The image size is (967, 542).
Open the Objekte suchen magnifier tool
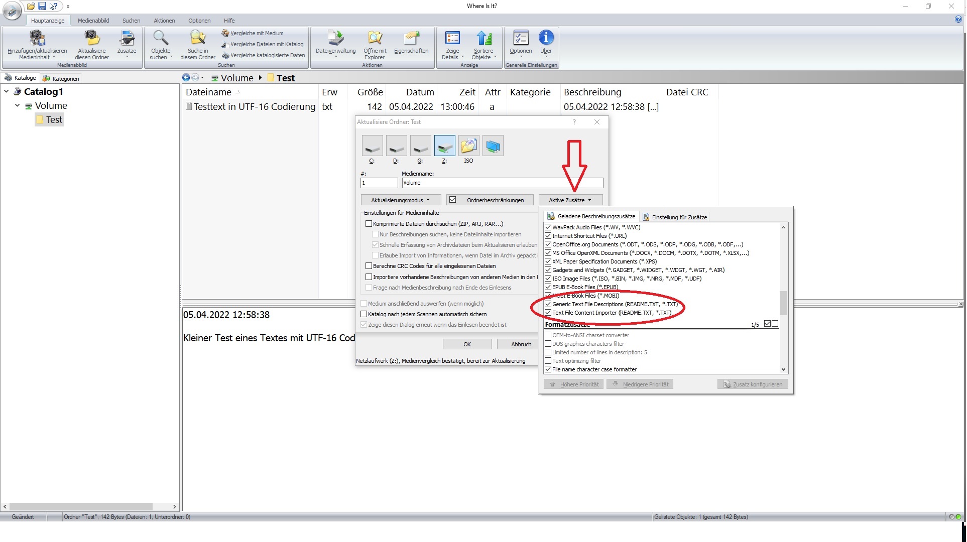click(x=161, y=38)
